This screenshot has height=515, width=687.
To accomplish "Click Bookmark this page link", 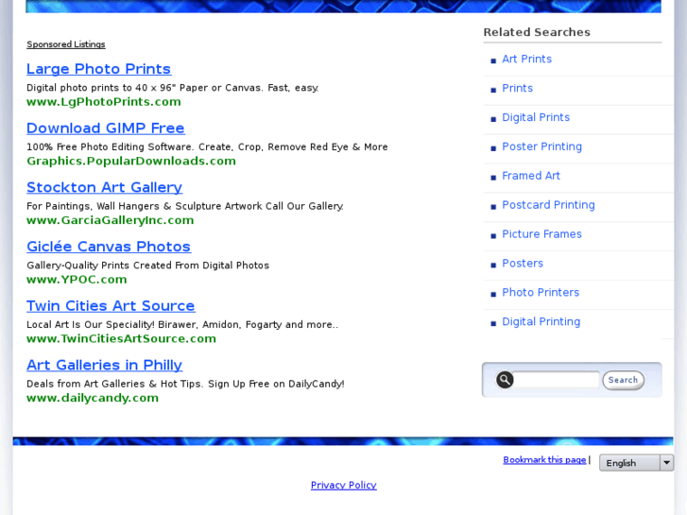I will (544, 460).
